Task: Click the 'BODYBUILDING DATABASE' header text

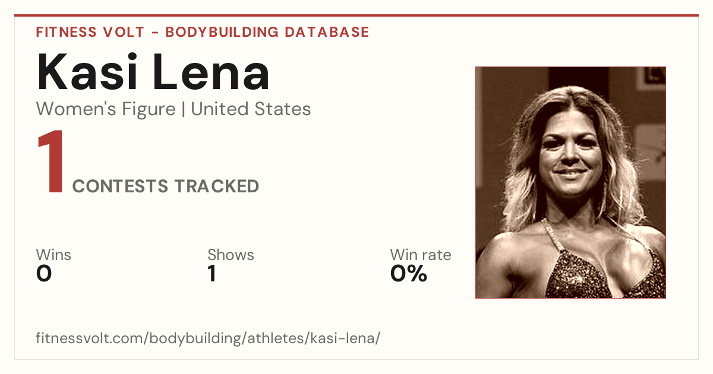Action: point(267,32)
